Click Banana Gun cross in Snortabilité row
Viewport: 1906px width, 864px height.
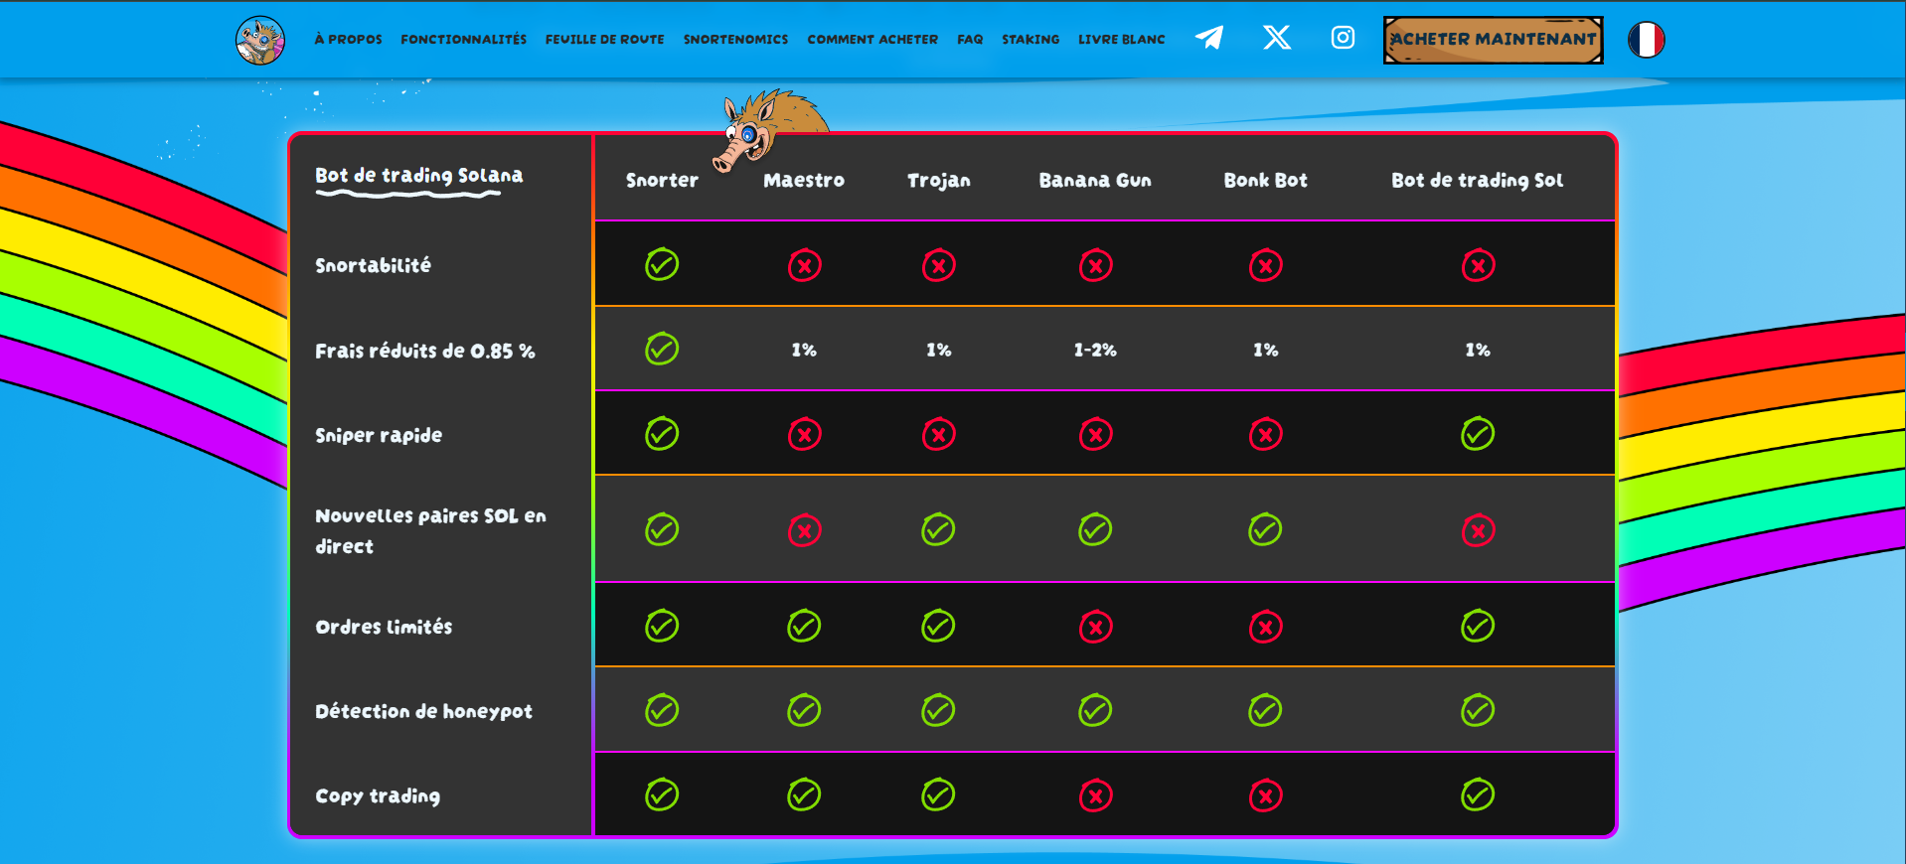pyautogui.click(x=1095, y=265)
